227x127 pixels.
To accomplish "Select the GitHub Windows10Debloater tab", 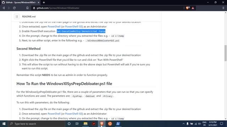I will coord(21,2).
